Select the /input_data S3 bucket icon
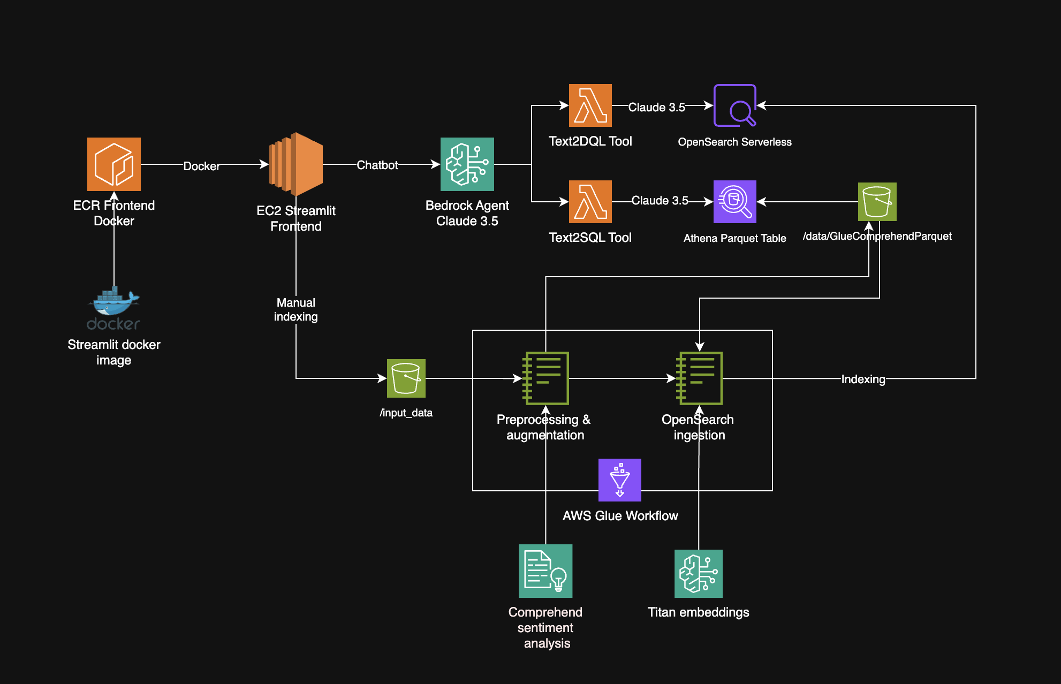The width and height of the screenshot is (1061, 684). [406, 378]
